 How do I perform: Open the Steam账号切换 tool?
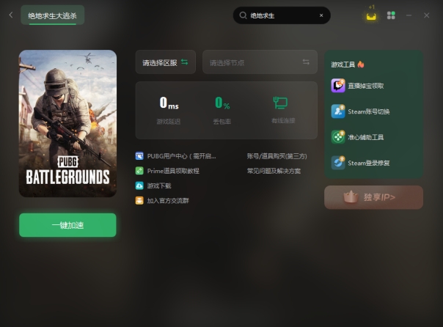click(369, 111)
